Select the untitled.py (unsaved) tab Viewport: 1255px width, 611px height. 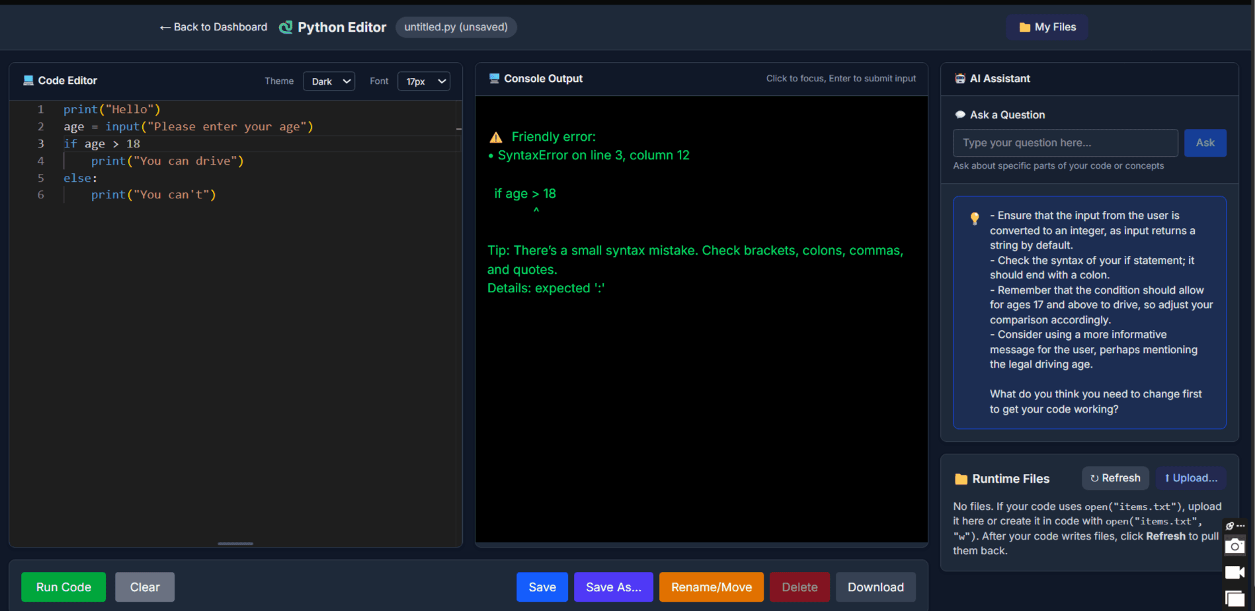tap(456, 27)
